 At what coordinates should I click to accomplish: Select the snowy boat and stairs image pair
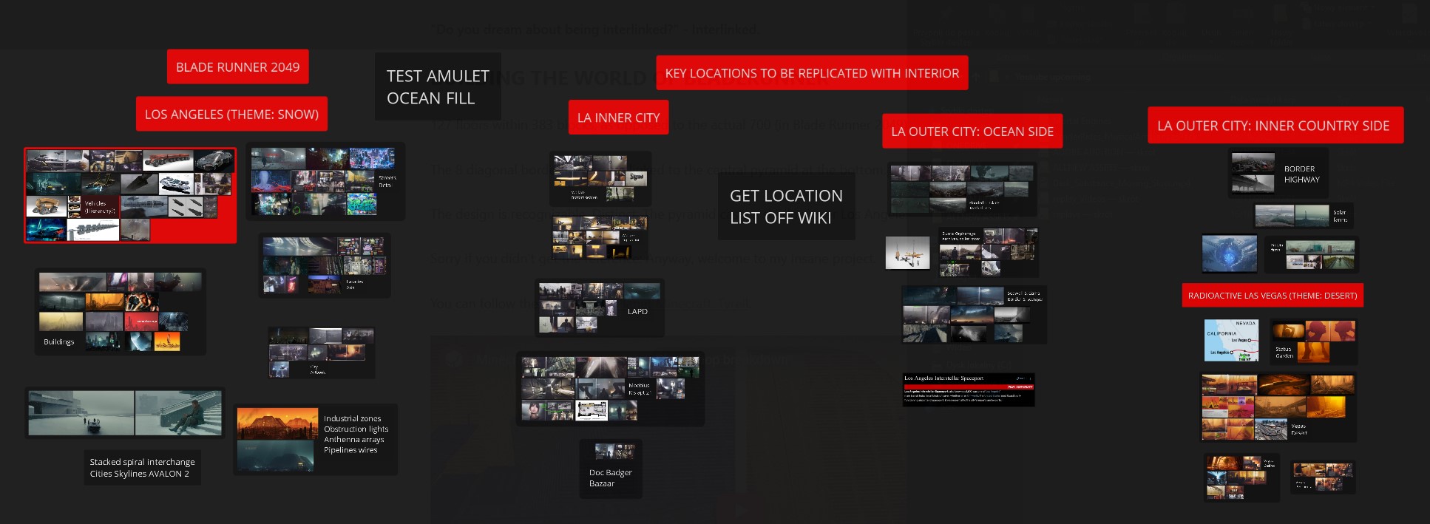pyautogui.click(x=125, y=413)
